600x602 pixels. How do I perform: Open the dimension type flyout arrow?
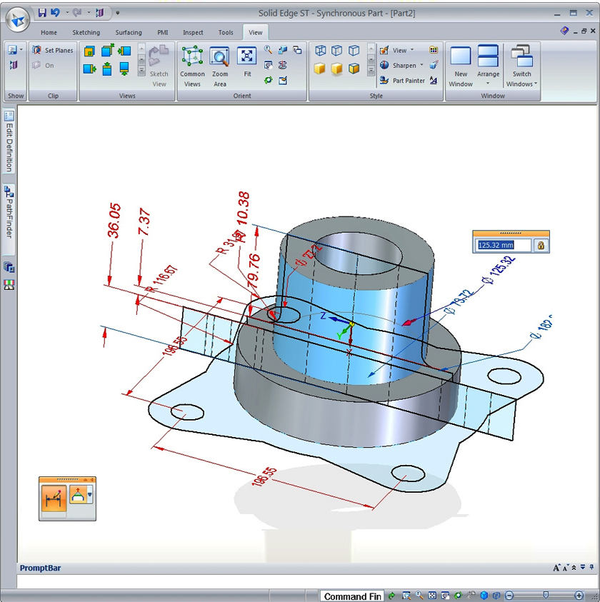(x=90, y=496)
